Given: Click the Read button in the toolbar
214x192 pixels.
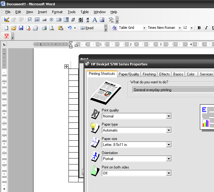Looking at the screenshot, I should tap(87, 28).
